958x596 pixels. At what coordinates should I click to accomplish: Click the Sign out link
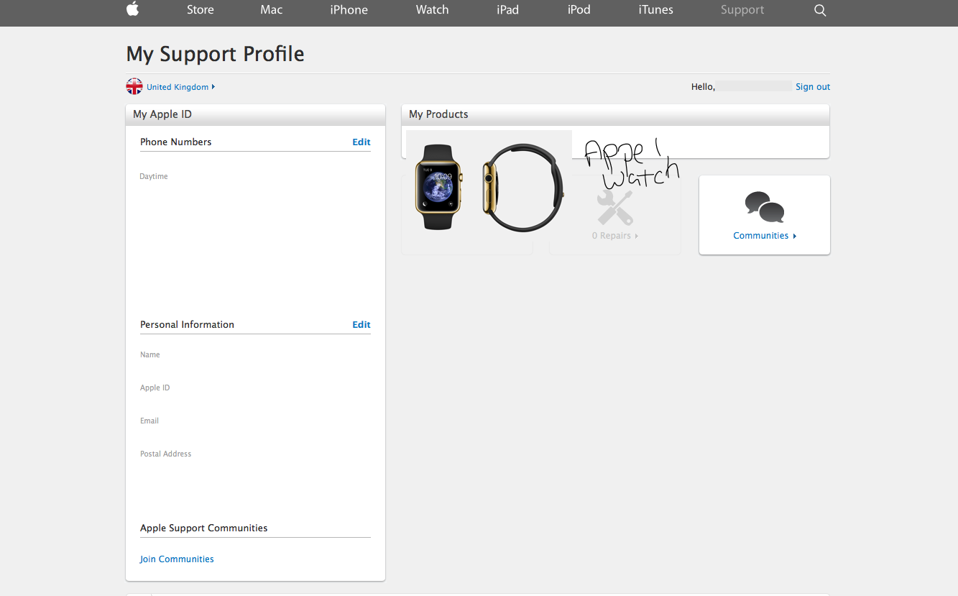[x=813, y=87]
